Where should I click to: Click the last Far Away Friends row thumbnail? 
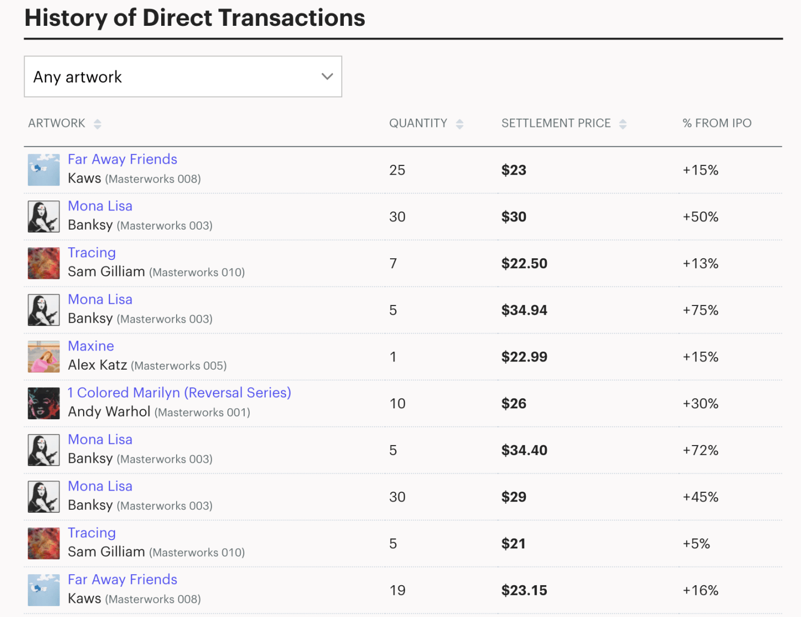43,590
